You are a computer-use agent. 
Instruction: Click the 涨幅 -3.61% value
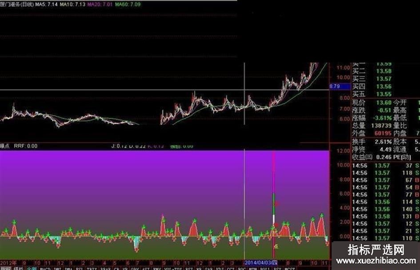click(382, 118)
